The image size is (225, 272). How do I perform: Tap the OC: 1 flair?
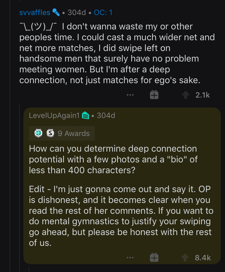tap(103, 13)
